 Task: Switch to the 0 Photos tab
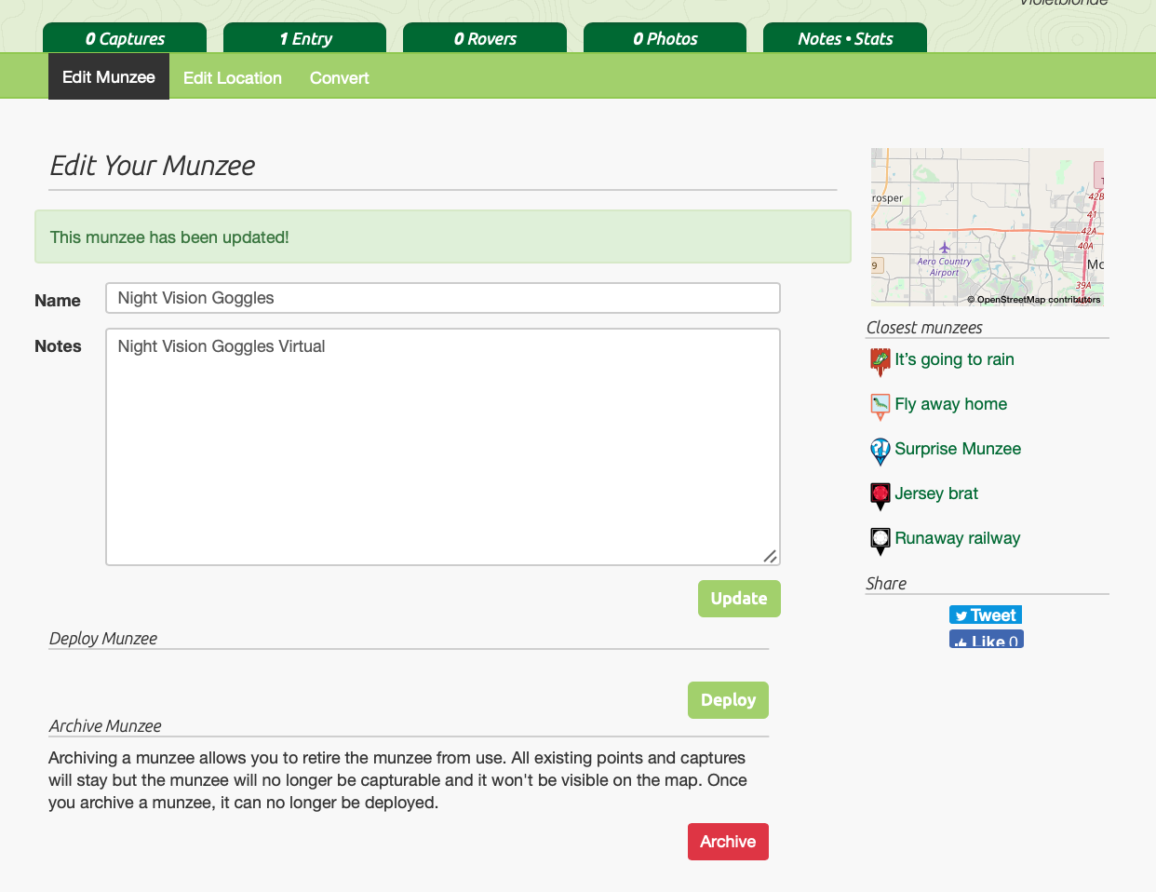(665, 38)
